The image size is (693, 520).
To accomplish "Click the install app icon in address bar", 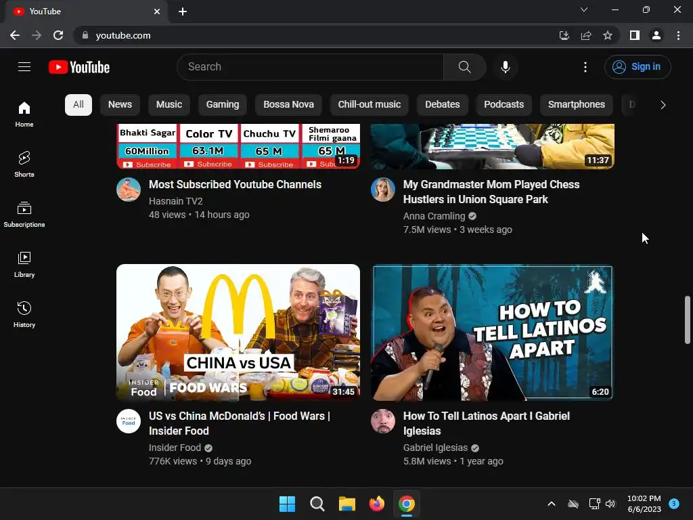I will pyautogui.click(x=564, y=35).
